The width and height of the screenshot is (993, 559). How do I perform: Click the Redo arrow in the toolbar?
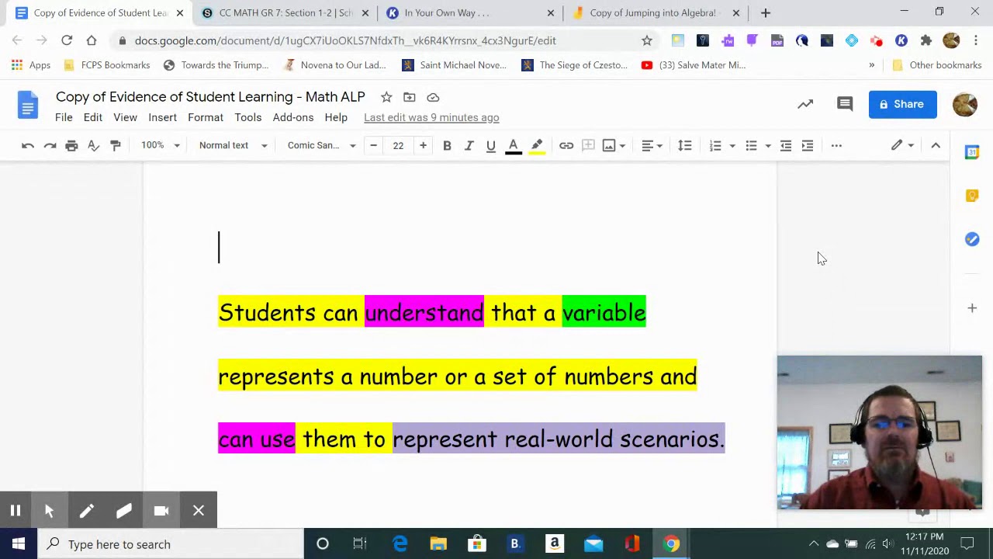pos(50,145)
